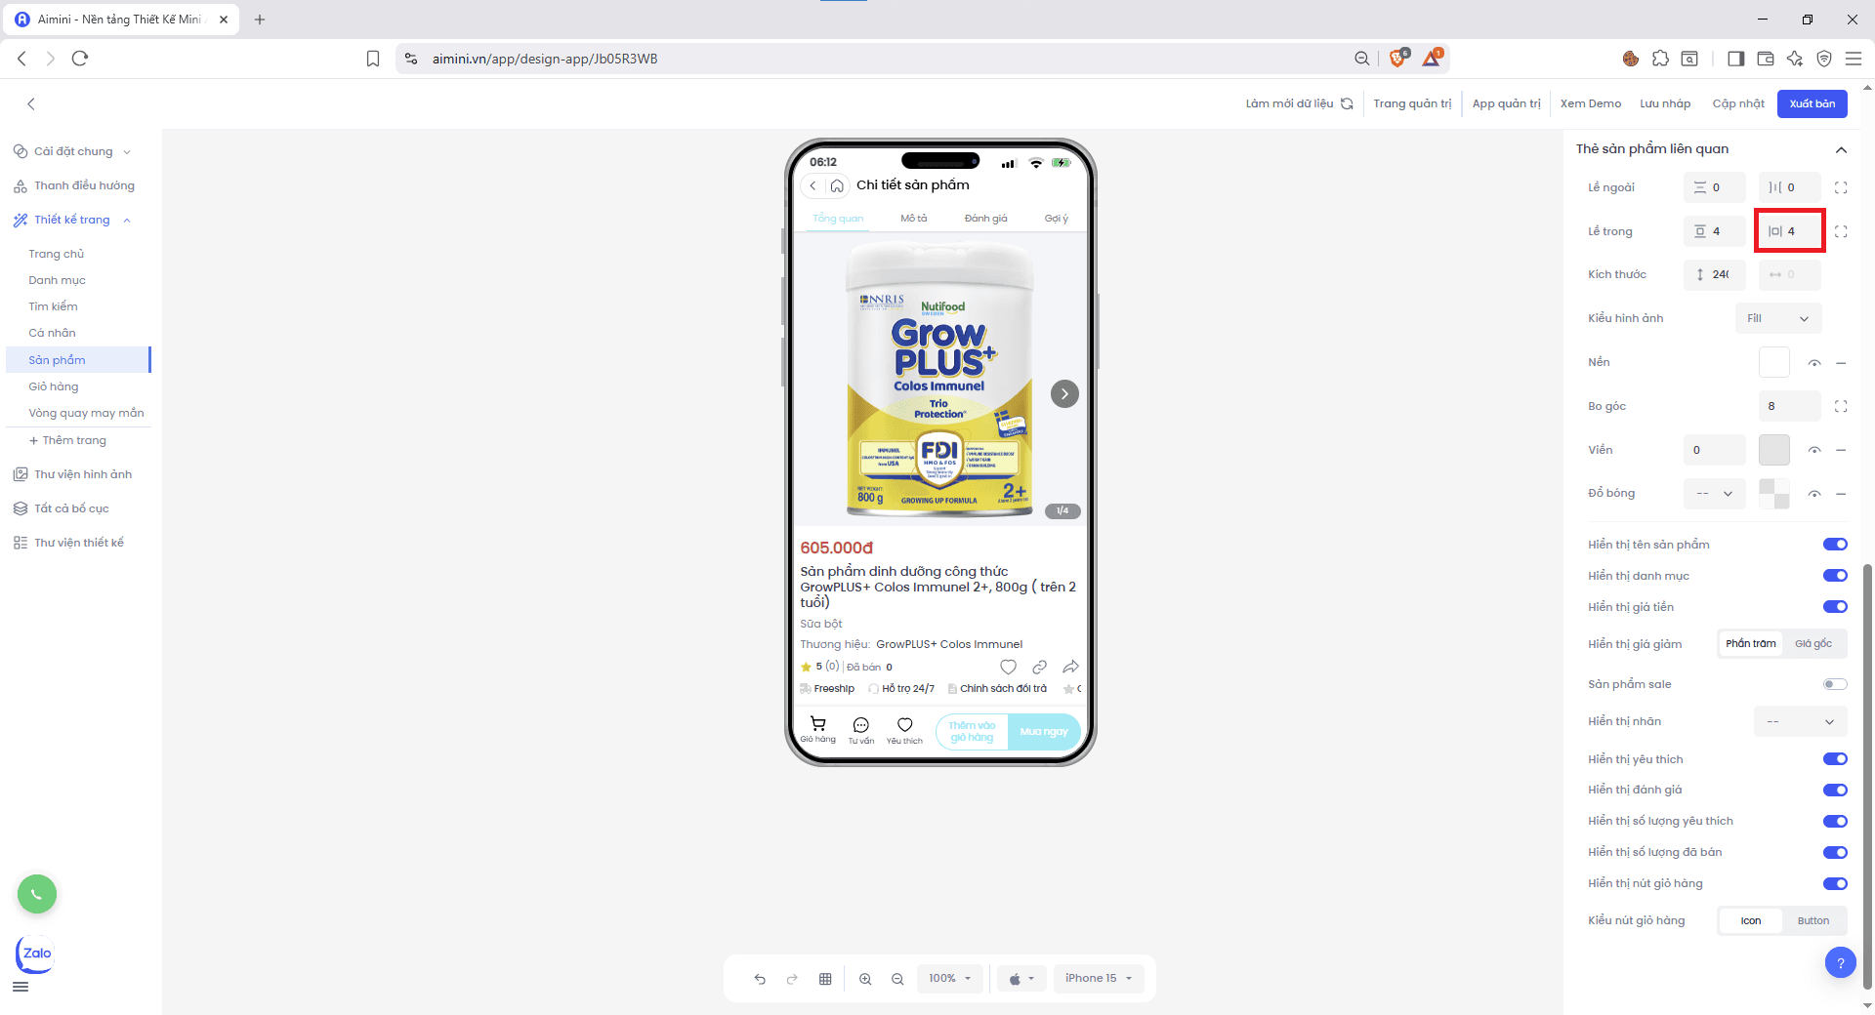Click the green phone call button

[x=37, y=894]
